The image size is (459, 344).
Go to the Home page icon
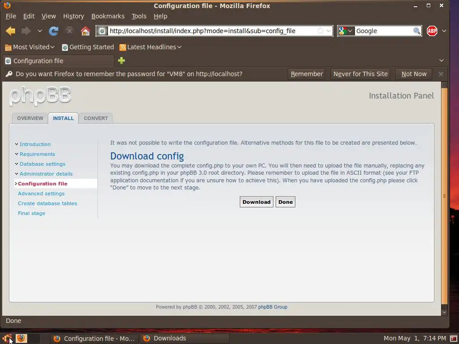[86, 31]
